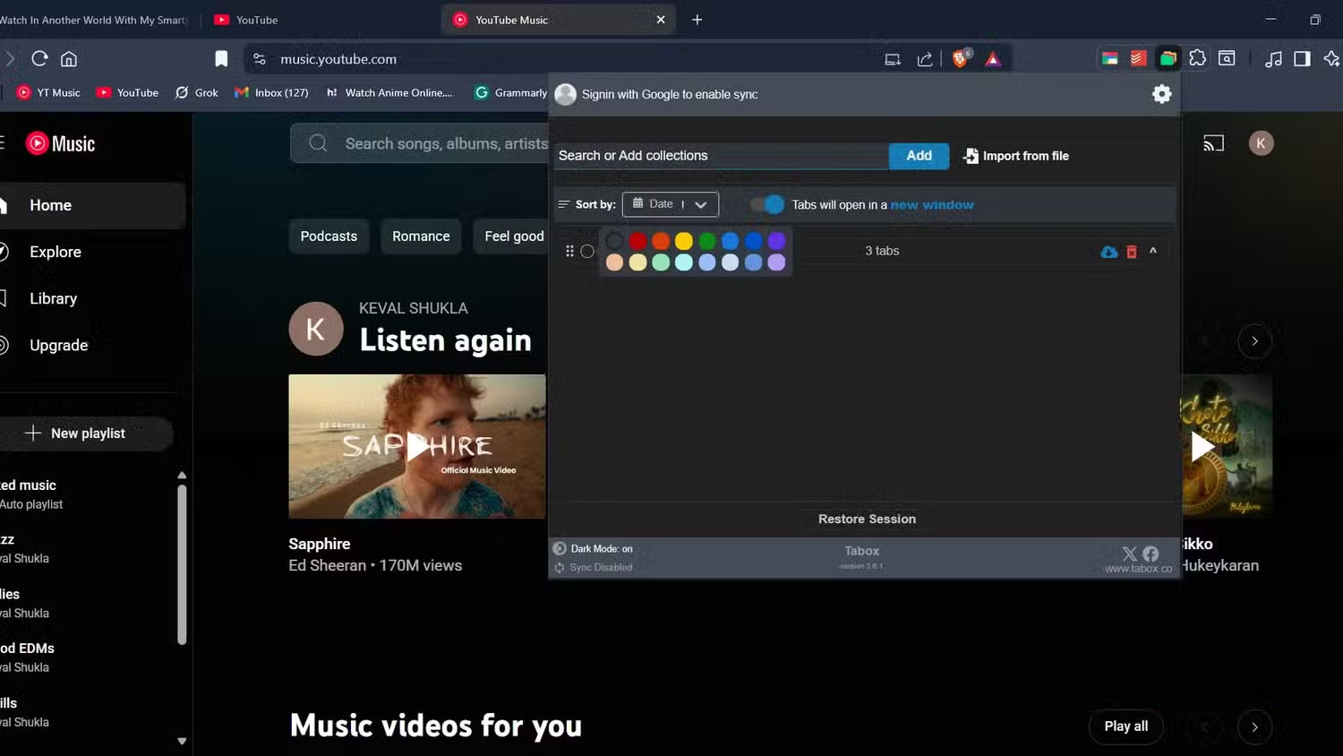Click the Tabox X (Twitter) icon
This screenshot has width=1343, height=756.
pos(1129,554)
